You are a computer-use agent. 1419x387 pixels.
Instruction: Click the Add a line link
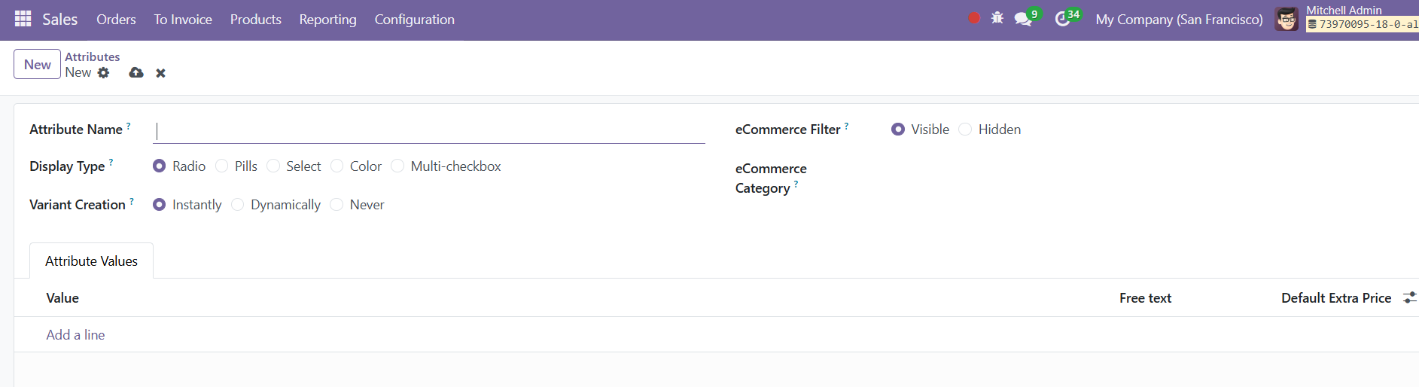point(75,335)
